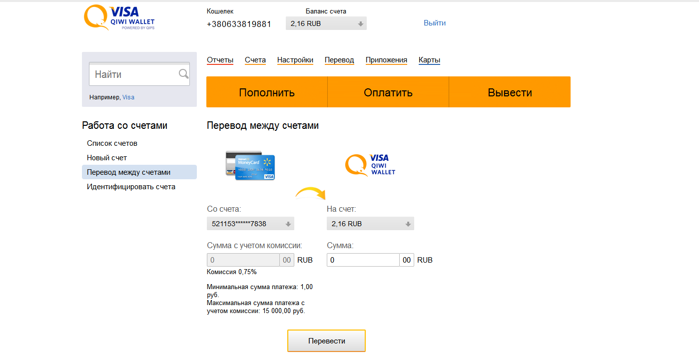Click the wallet number +380633819881
The height and width of the screenshot is (353, 699).
pyautogui.click(x=239, y=24)
